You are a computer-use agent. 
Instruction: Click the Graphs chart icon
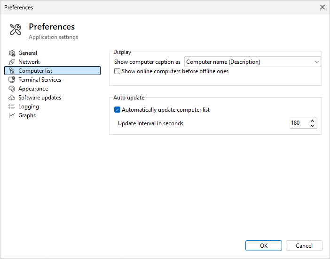click(x=12, y=115)
